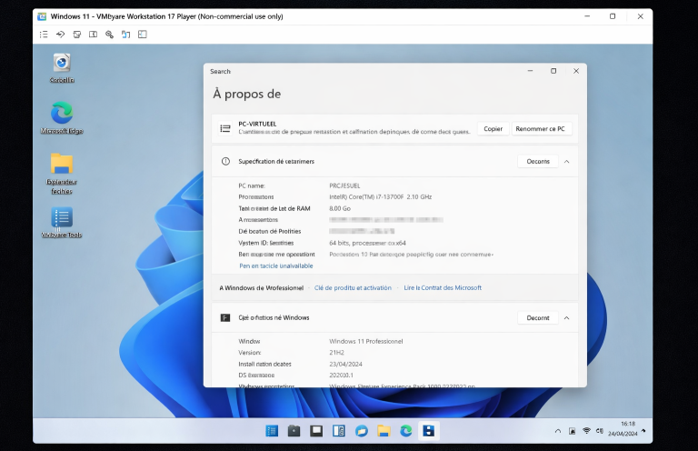This screenshot has width=698, height=451.
Task: Open Edge from the taskbar
Action: point(405,430)
